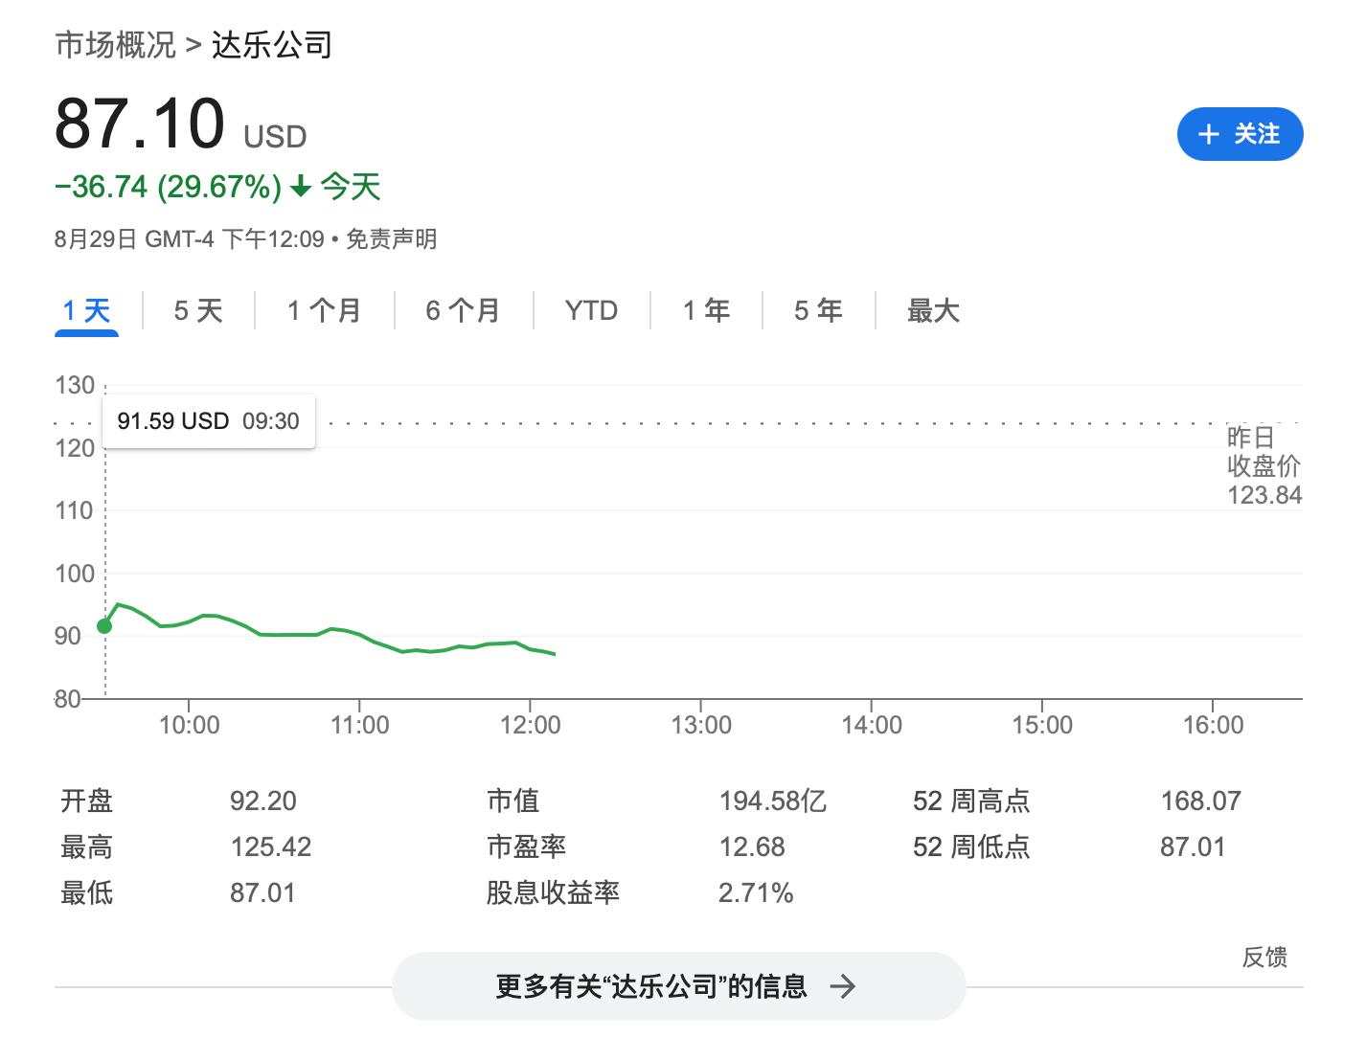Select the 1 年 tab
The image size is (1366, 1038).
(x=706, y=310)
